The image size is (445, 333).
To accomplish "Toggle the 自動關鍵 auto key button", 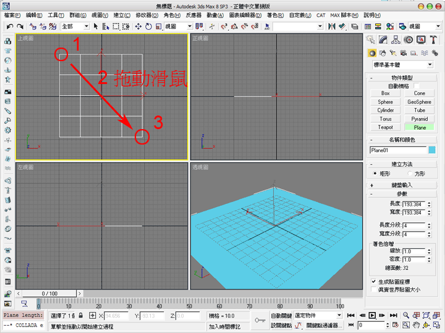I will (281, 316).
